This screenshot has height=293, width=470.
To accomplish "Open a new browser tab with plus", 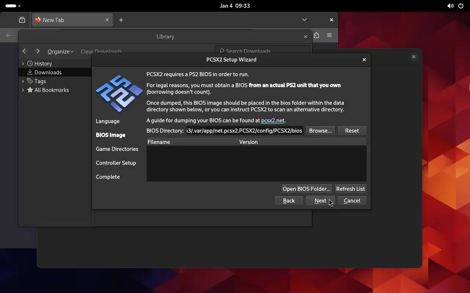I will point(121,20).
